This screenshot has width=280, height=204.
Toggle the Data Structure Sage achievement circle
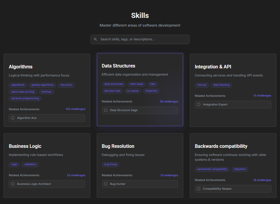106,110
